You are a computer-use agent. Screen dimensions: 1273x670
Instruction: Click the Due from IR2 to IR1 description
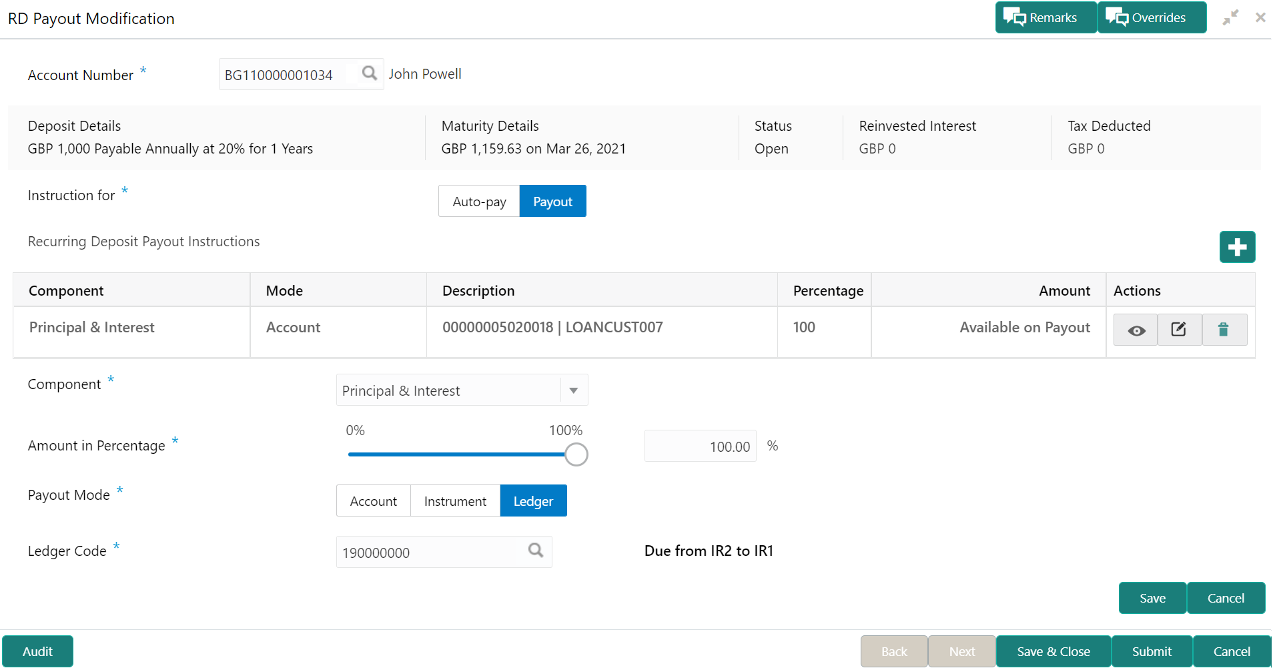coord(709,551)
